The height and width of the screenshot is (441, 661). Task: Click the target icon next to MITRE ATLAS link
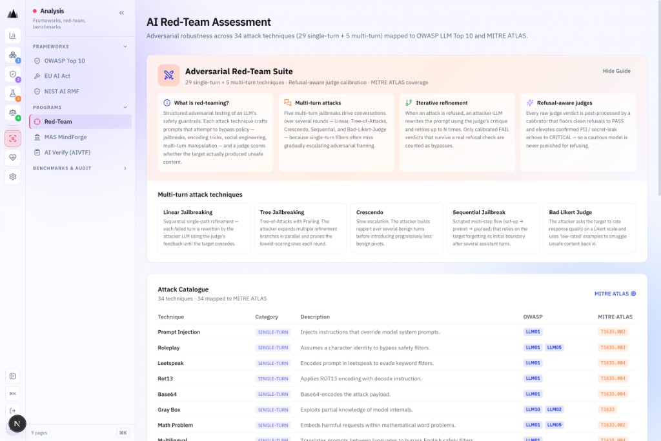(x=633, y=293)
